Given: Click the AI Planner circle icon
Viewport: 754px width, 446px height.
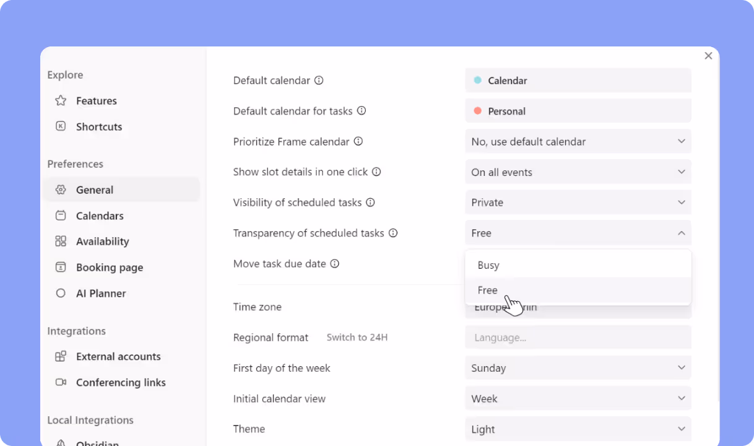Looking at the screenshot, I should [x=60, y=293].
